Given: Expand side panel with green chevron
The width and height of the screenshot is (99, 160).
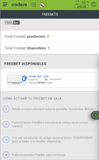Looking at the screenshot, I should pos(95,115).
